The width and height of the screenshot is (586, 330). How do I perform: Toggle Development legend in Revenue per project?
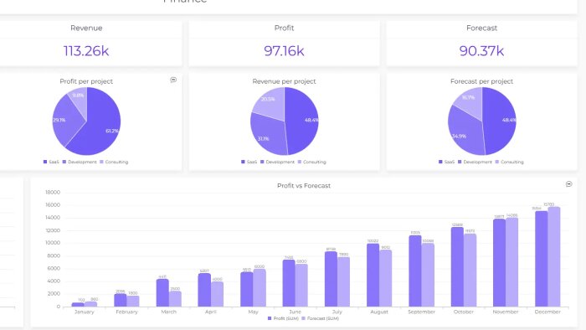278,162
